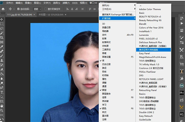Click the align horizontal centers icon
185x122 pixels.
click(72, 9)
